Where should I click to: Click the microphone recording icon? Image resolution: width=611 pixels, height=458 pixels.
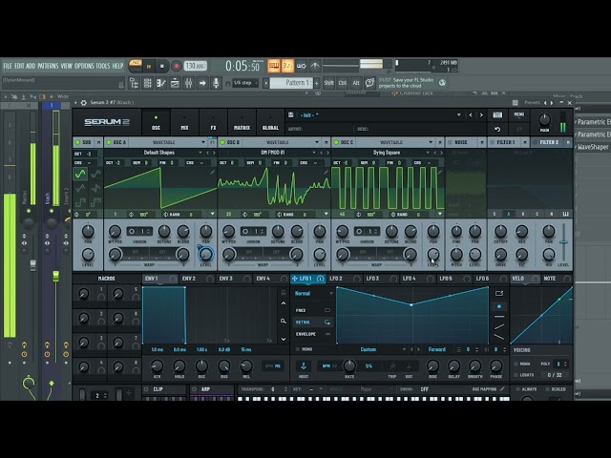216,83
